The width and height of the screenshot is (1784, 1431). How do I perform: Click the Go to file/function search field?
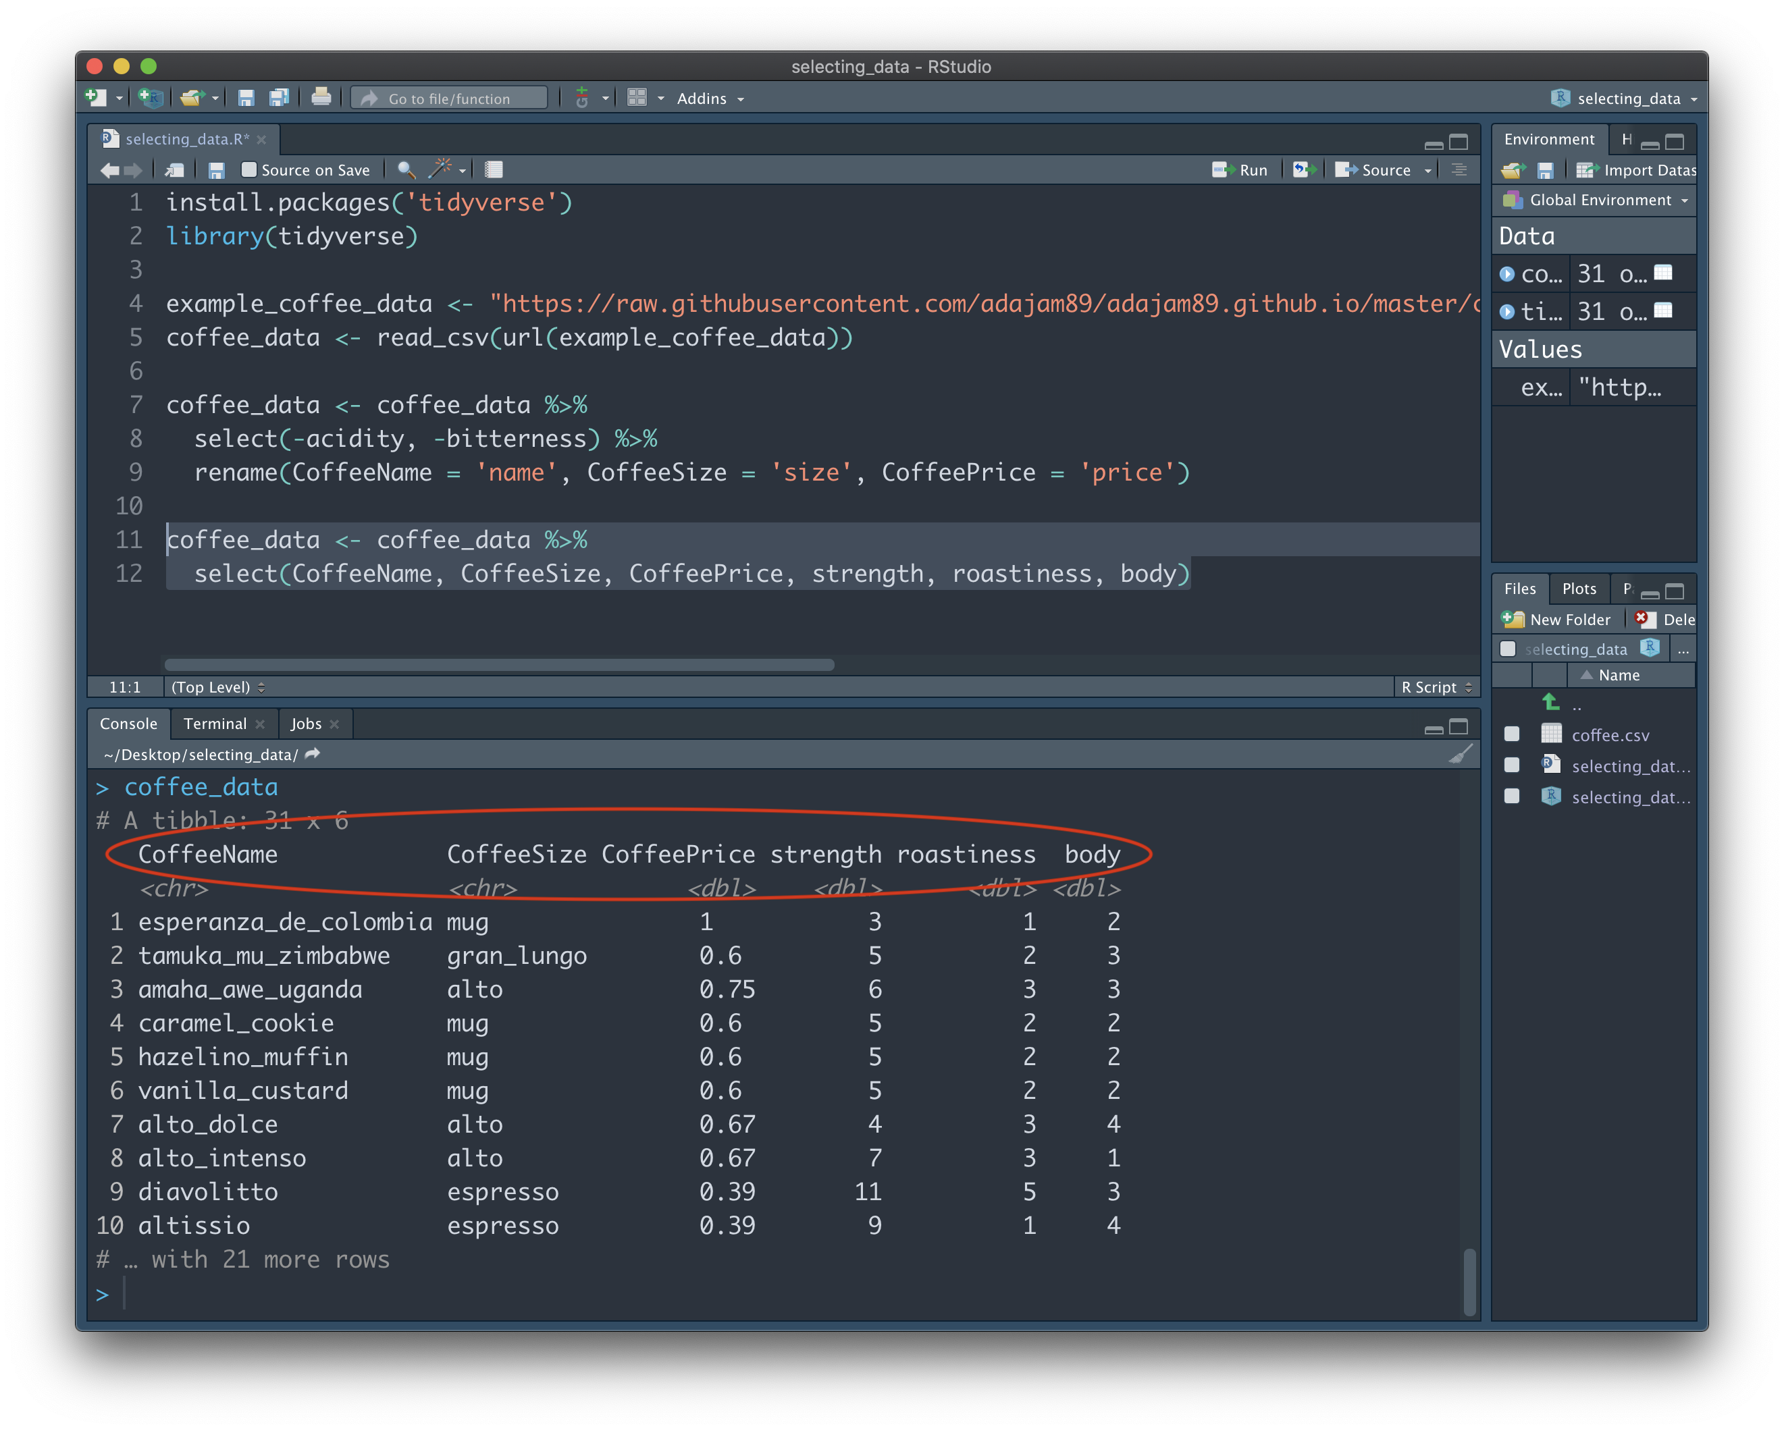tap(448, 98)
